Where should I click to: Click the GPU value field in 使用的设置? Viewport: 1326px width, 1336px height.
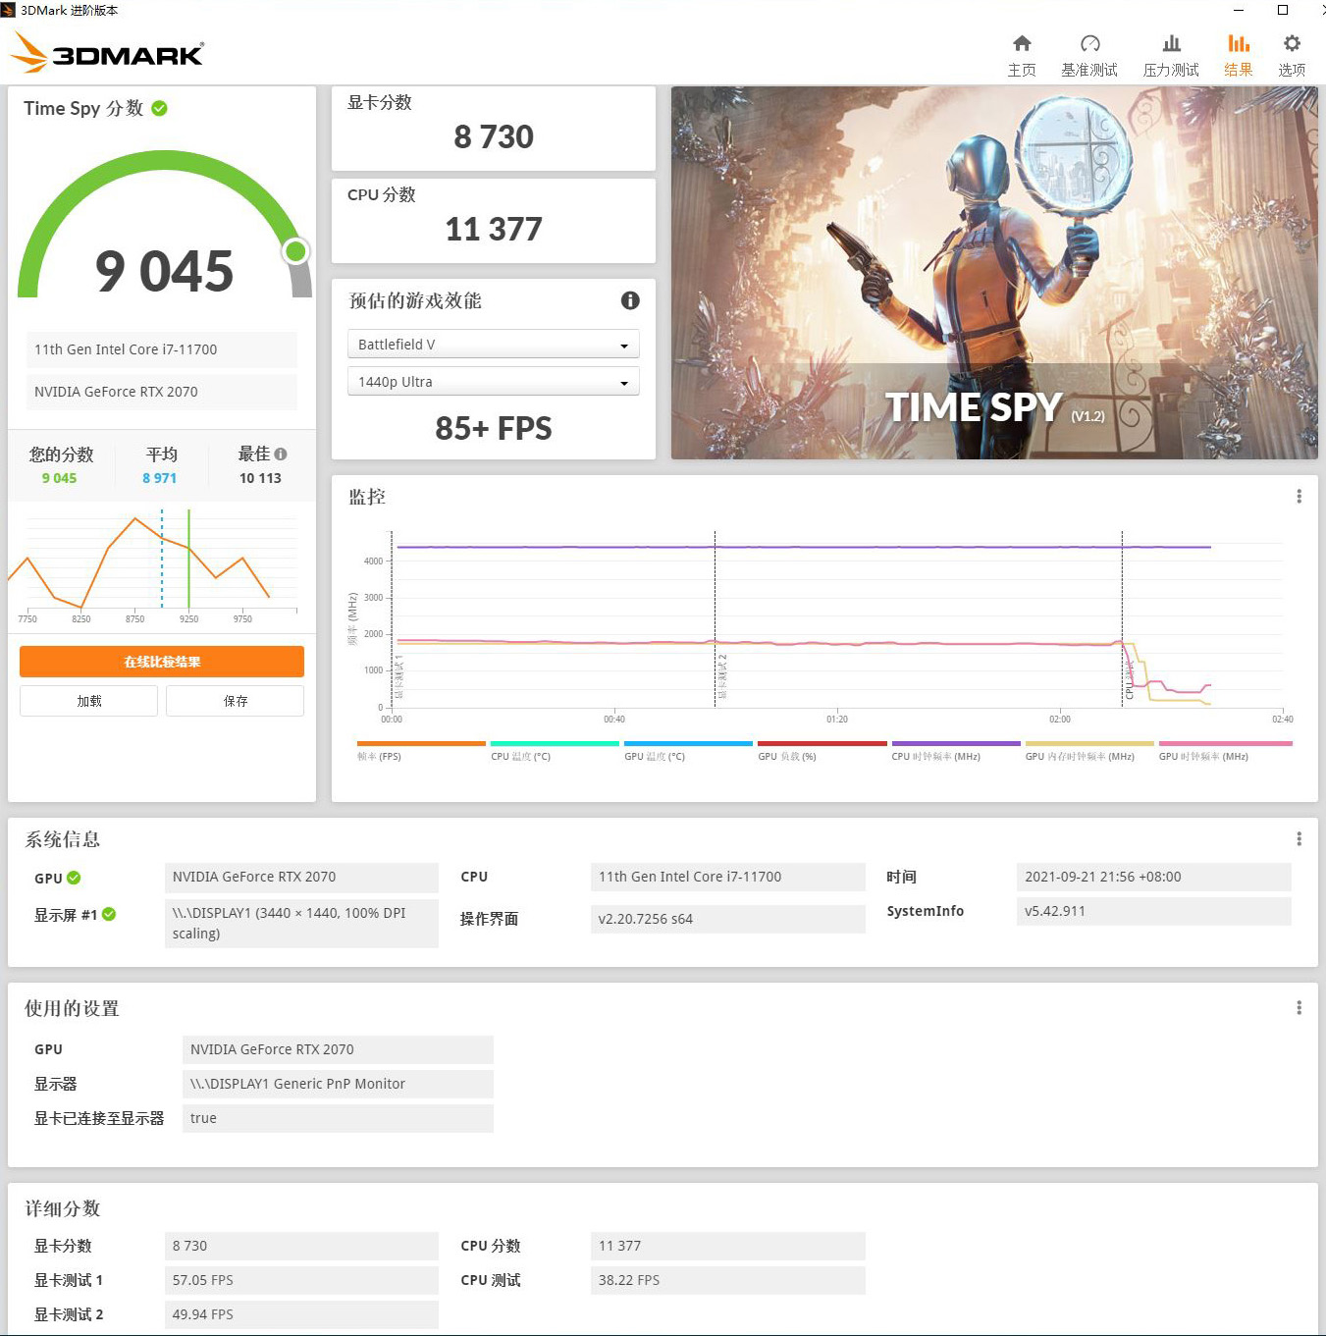coord(338,1049)
